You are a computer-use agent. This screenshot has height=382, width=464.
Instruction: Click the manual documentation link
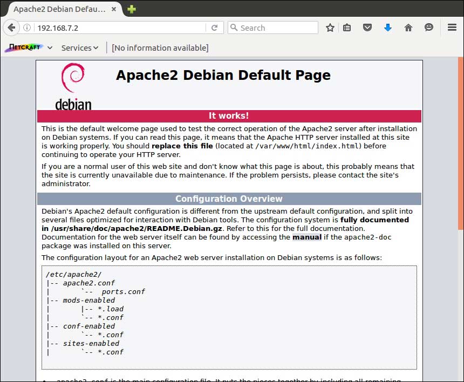click(x=306, y=237)
